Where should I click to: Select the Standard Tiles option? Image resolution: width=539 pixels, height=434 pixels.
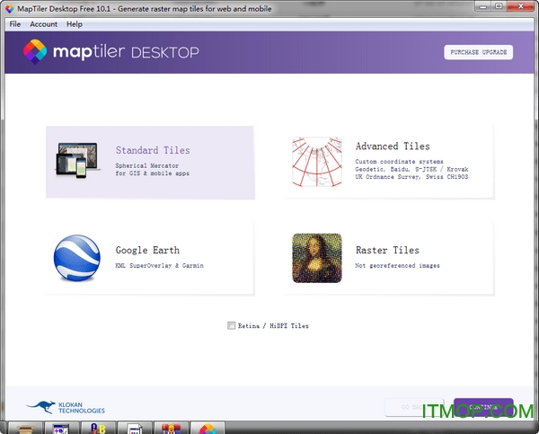150,163
